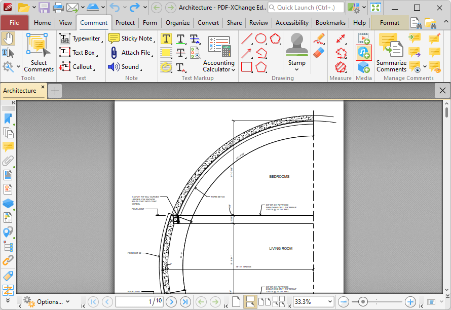Click the File button
The width and height of the screenshot is (451, 310).
click(x=14, y=23)
